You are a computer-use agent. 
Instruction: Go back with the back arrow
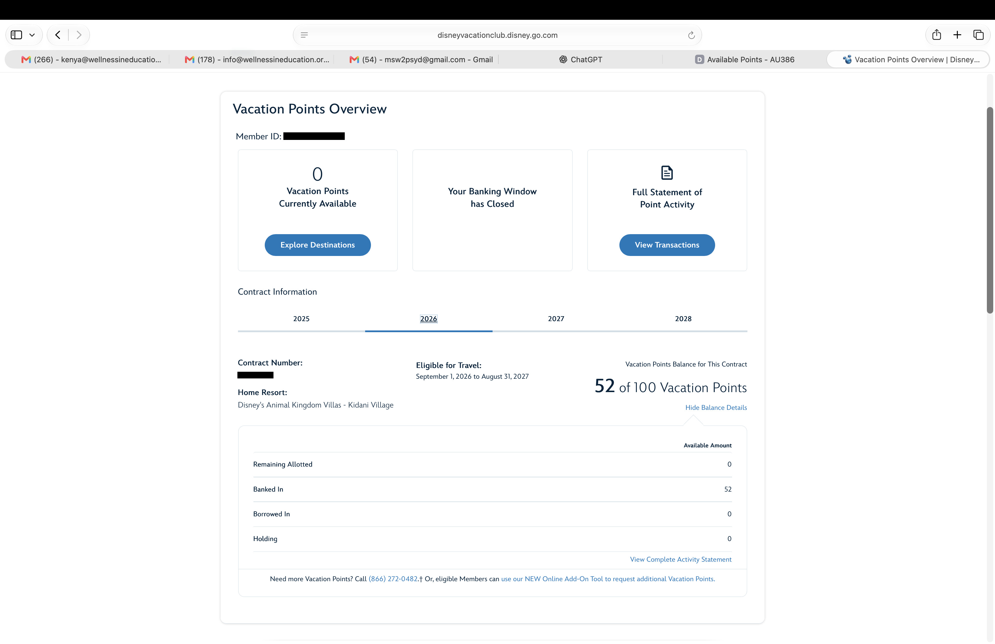click(58, 35)
